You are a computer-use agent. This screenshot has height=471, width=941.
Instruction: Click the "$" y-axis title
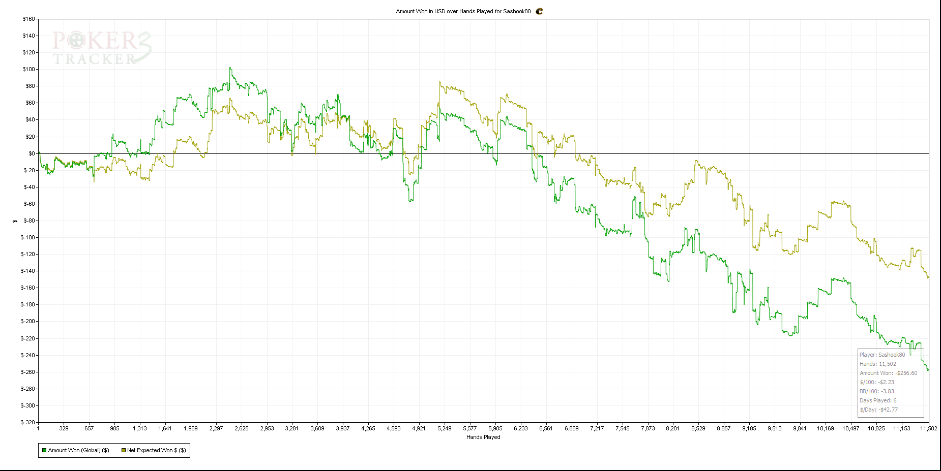pos(15,221)
